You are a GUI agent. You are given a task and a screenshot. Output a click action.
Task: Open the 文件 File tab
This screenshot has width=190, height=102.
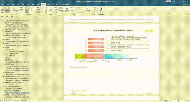point(2,4)
